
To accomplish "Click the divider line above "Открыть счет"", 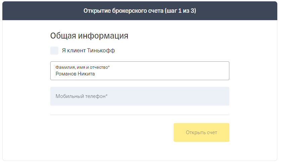I will pos(140,115).
